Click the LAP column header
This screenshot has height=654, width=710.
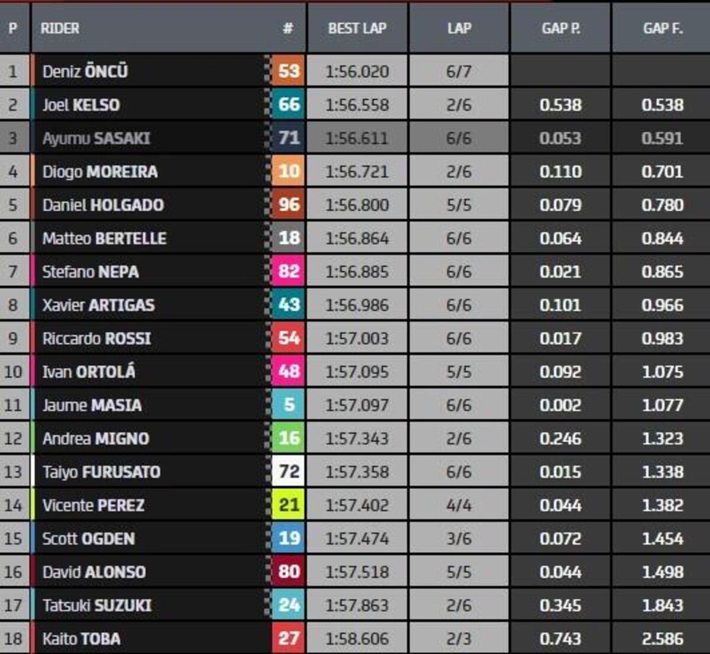pyautogui.click(x=459, y=28)
